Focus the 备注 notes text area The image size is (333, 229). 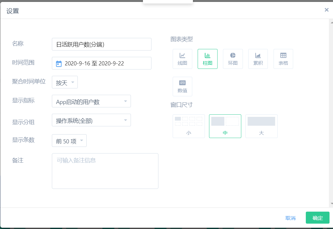(x=105, y=171)
